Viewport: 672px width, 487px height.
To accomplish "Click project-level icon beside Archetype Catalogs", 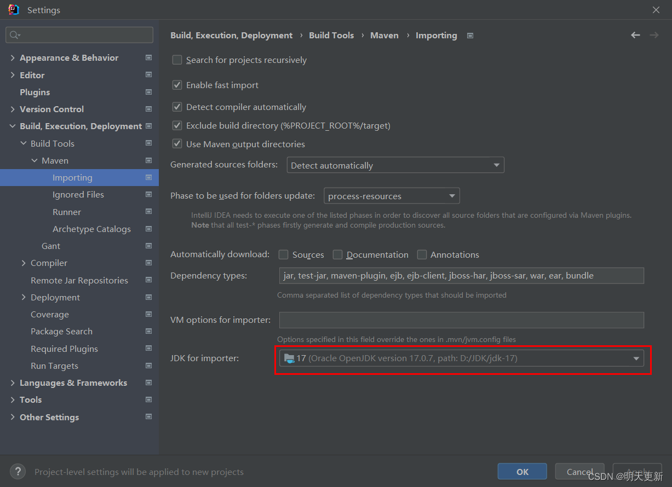I will [x=148, y=228].
